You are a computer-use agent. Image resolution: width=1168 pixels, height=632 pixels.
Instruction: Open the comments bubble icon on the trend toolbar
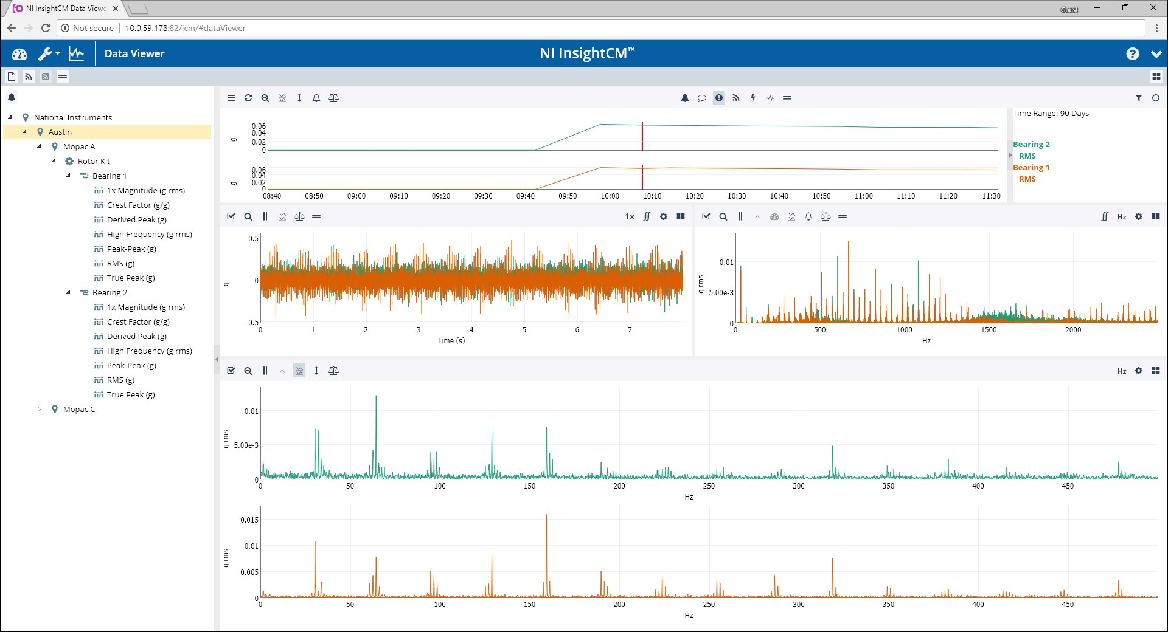702,97
